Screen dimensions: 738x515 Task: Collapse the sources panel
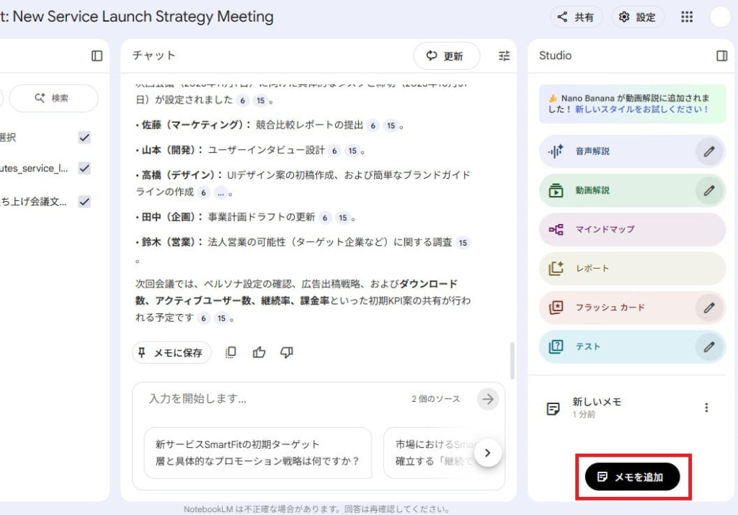pos(97,55)
